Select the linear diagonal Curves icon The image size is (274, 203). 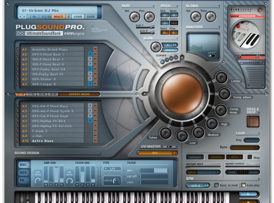tap(162, 62)
